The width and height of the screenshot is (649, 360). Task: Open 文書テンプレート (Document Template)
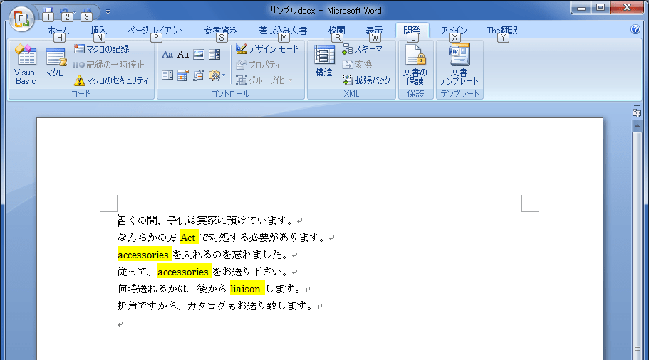tap(459, 64)
